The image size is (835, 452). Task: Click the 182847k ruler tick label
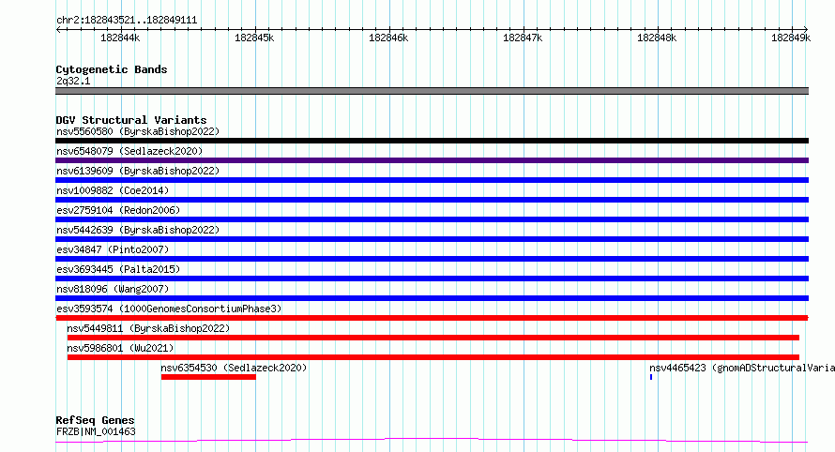tap(523, 38)
